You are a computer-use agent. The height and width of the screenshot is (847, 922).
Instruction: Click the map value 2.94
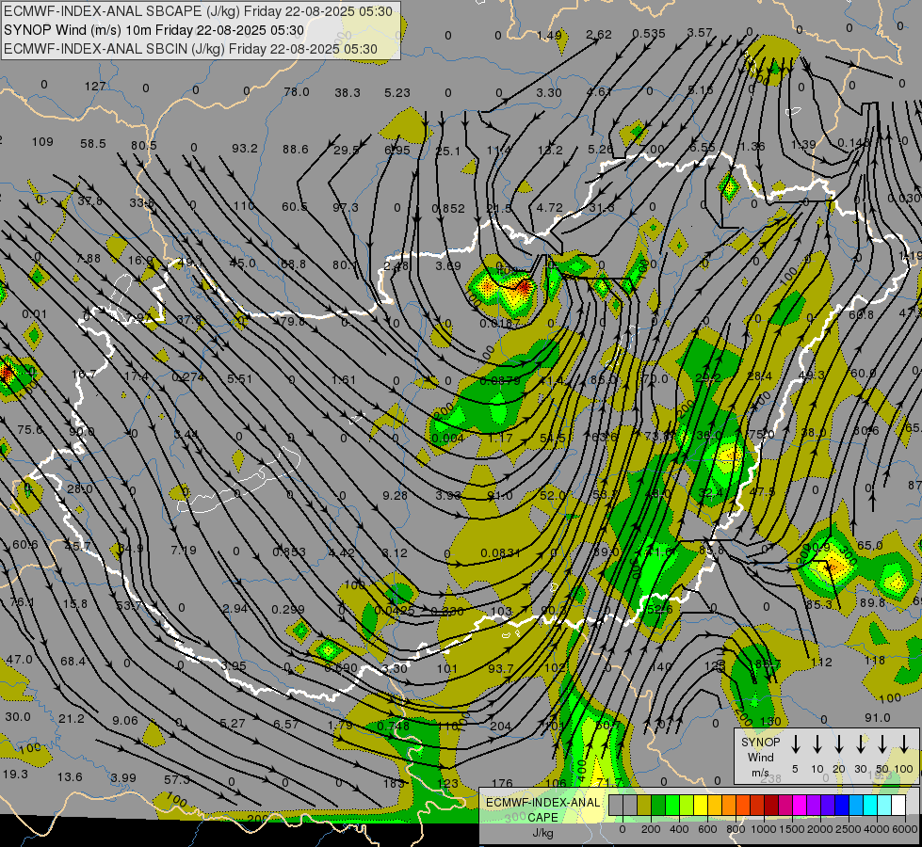tap(235, 608)
